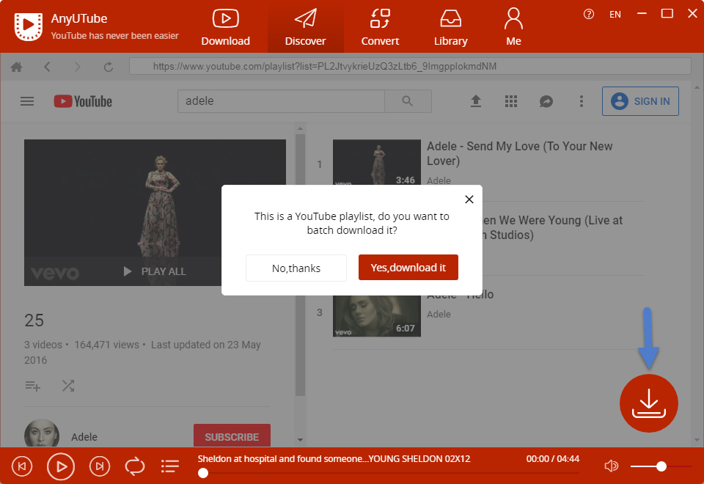
Task: Click the play button in player bar
Action: pyautogui.click(x=61, y=466)
